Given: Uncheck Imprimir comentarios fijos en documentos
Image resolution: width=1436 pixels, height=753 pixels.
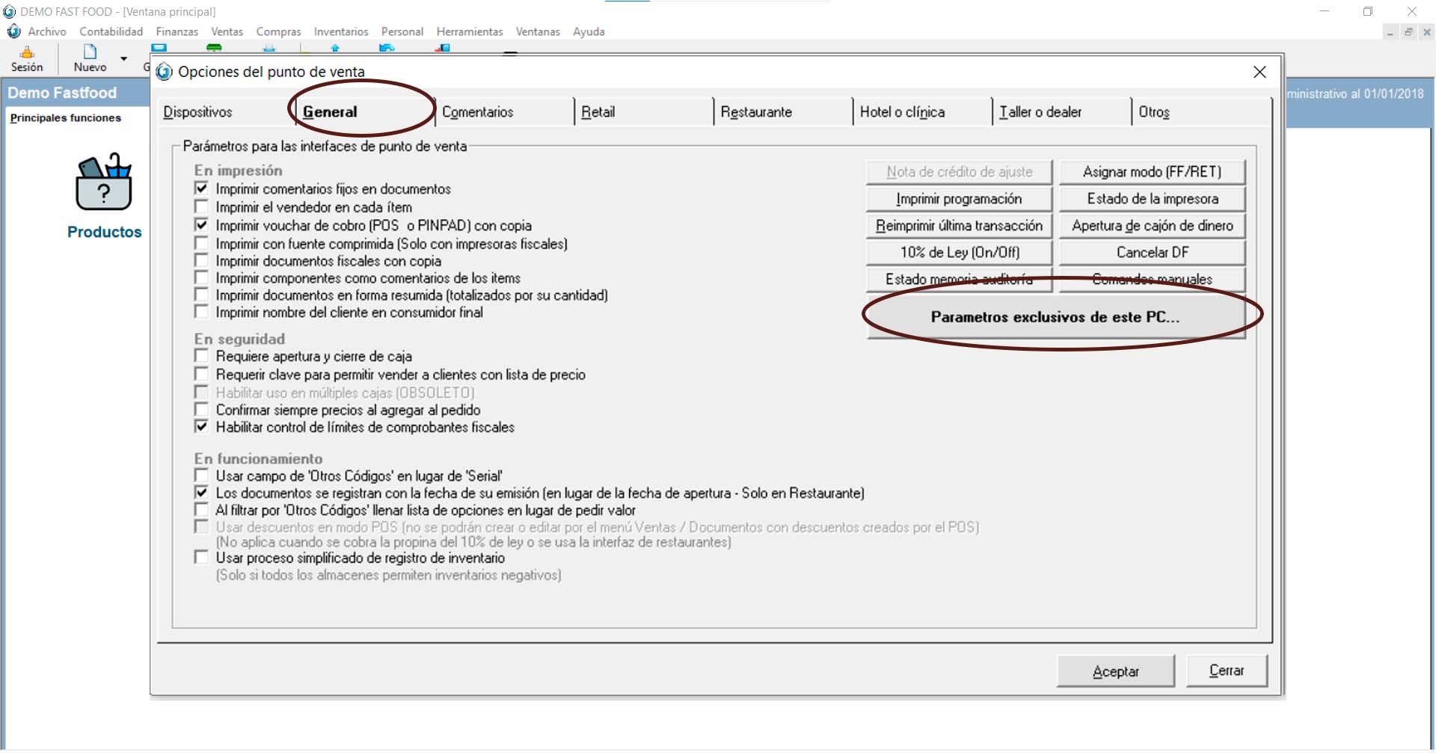Looking at the screenshot, I should 201,188.
